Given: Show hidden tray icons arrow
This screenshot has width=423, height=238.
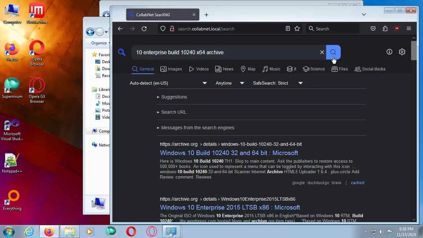Looking at the screenshot, I should 365,232.
